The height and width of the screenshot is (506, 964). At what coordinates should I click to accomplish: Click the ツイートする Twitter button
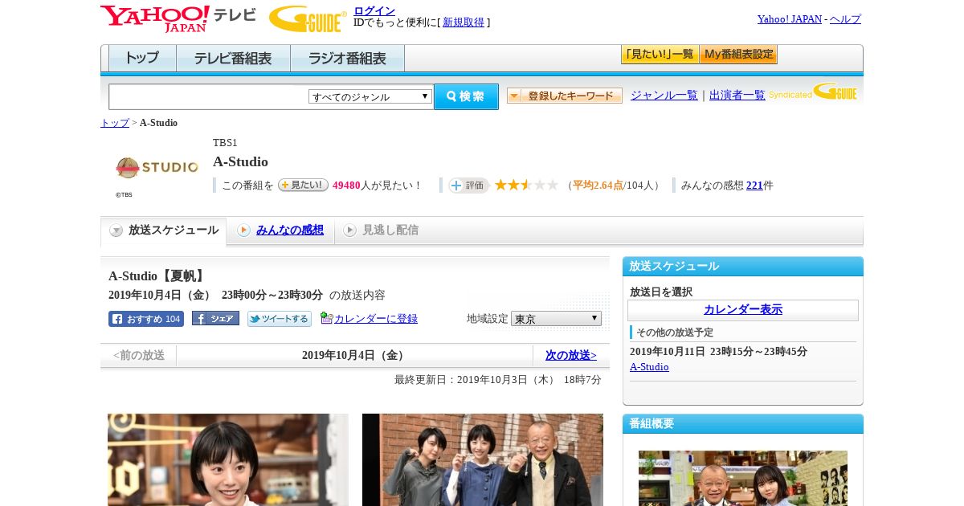coord(280,319)
